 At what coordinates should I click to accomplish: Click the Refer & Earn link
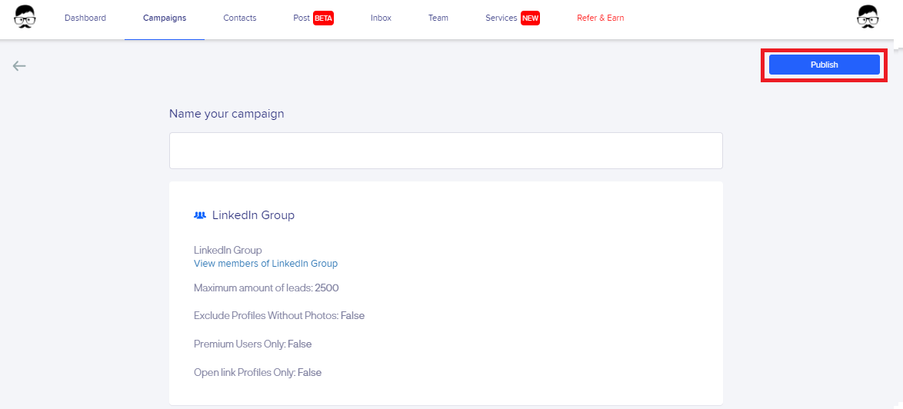(x=600, y=18)
